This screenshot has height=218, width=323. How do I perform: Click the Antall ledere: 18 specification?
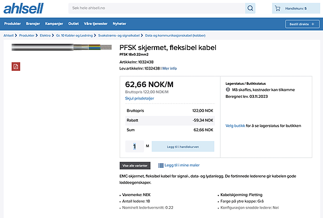136,201
